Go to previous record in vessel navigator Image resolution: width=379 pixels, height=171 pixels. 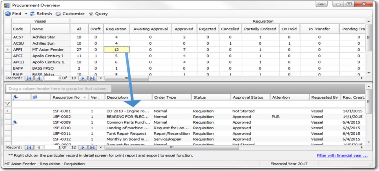[39, 78]
